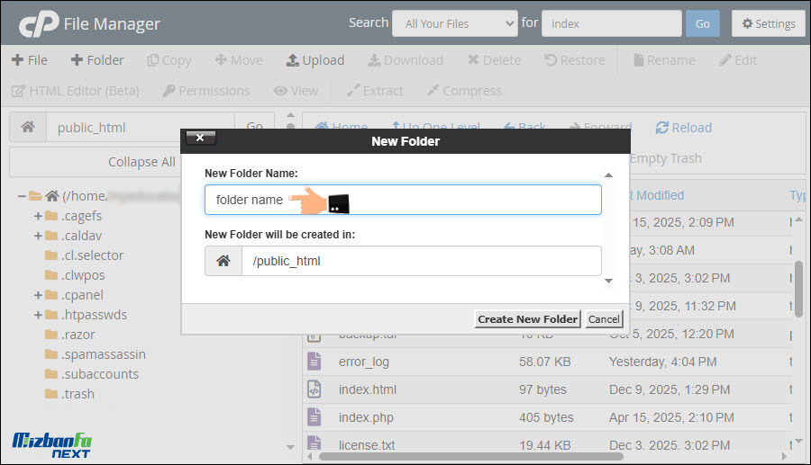The width and height of the screenshot is (811, 465).
Task: Select the index.html file icon
Action: click(314, 389)
